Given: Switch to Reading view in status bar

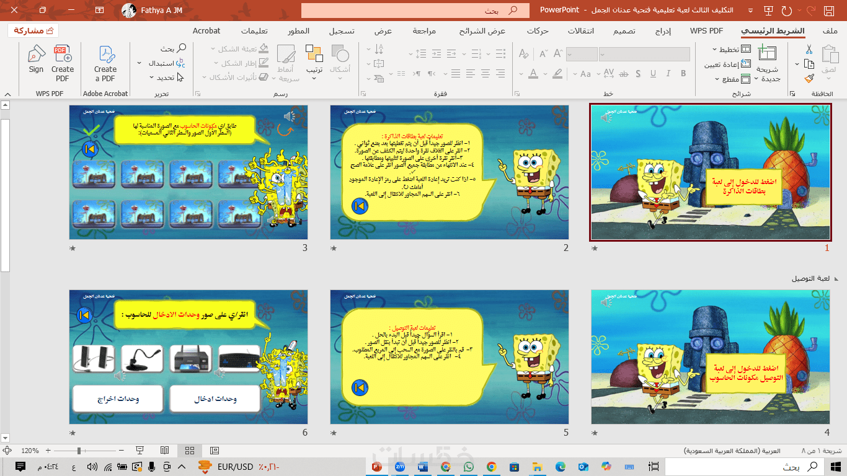Looking at the screenshot, I should pyautogui.click(x=164, y=451).
